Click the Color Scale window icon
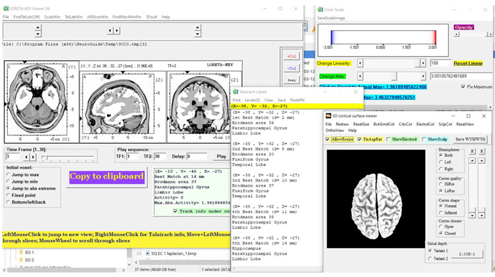Viewport: 495px width, 277px height. tap(320, 9)
